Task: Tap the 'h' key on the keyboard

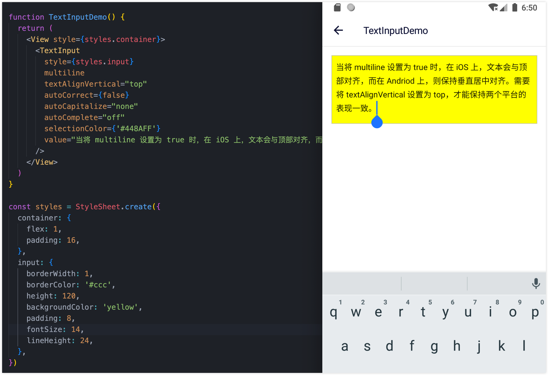Action: pyautogui.click(x=457, y=346)
